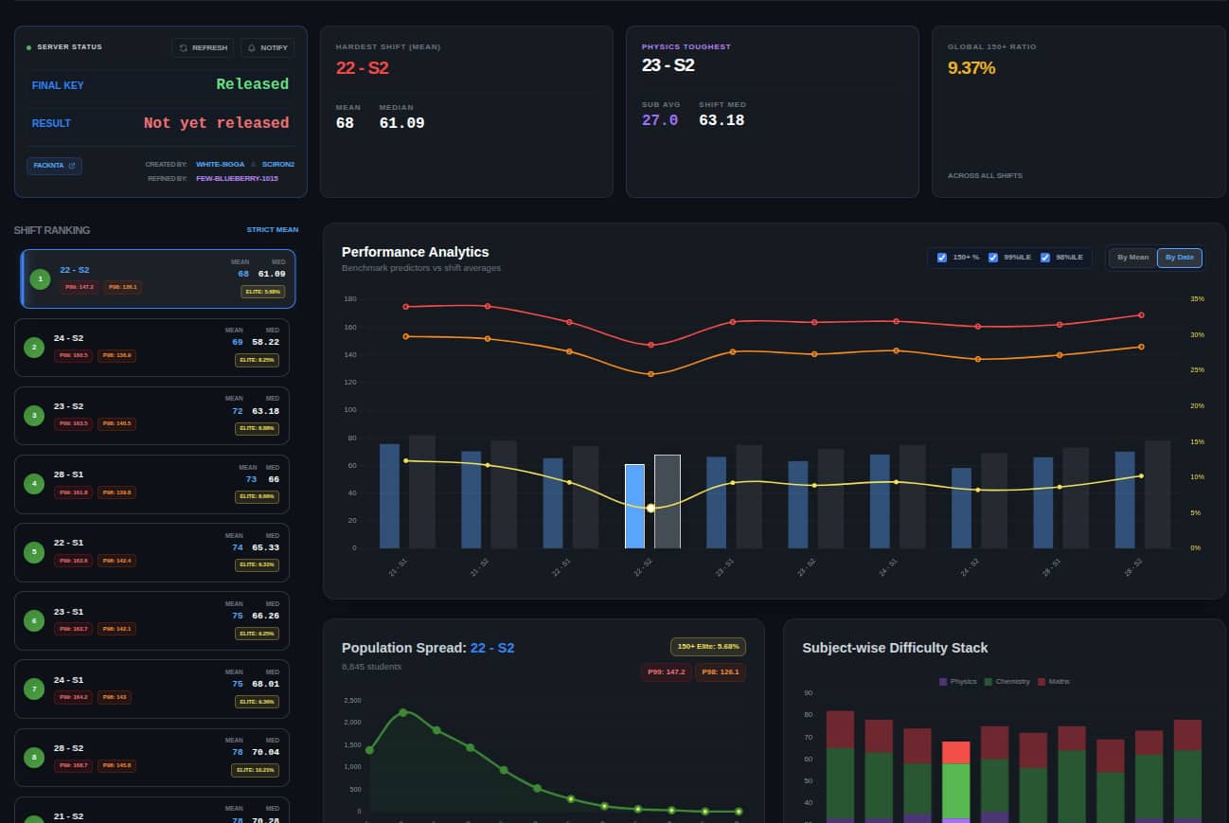This screenshot has height=823, width=1229.
Task: Click the FEW-BLUEBERRY-1015 refiner link
Action: (238, 178)
